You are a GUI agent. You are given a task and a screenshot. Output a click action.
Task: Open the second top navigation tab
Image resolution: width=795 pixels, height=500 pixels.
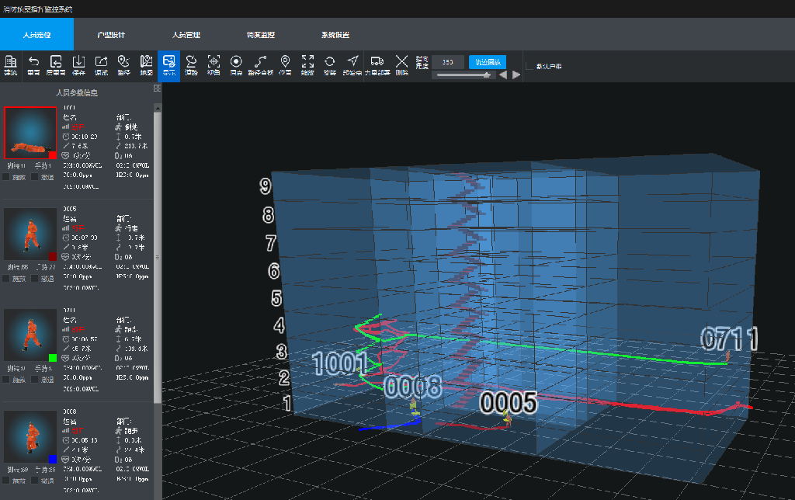point(111,35)
